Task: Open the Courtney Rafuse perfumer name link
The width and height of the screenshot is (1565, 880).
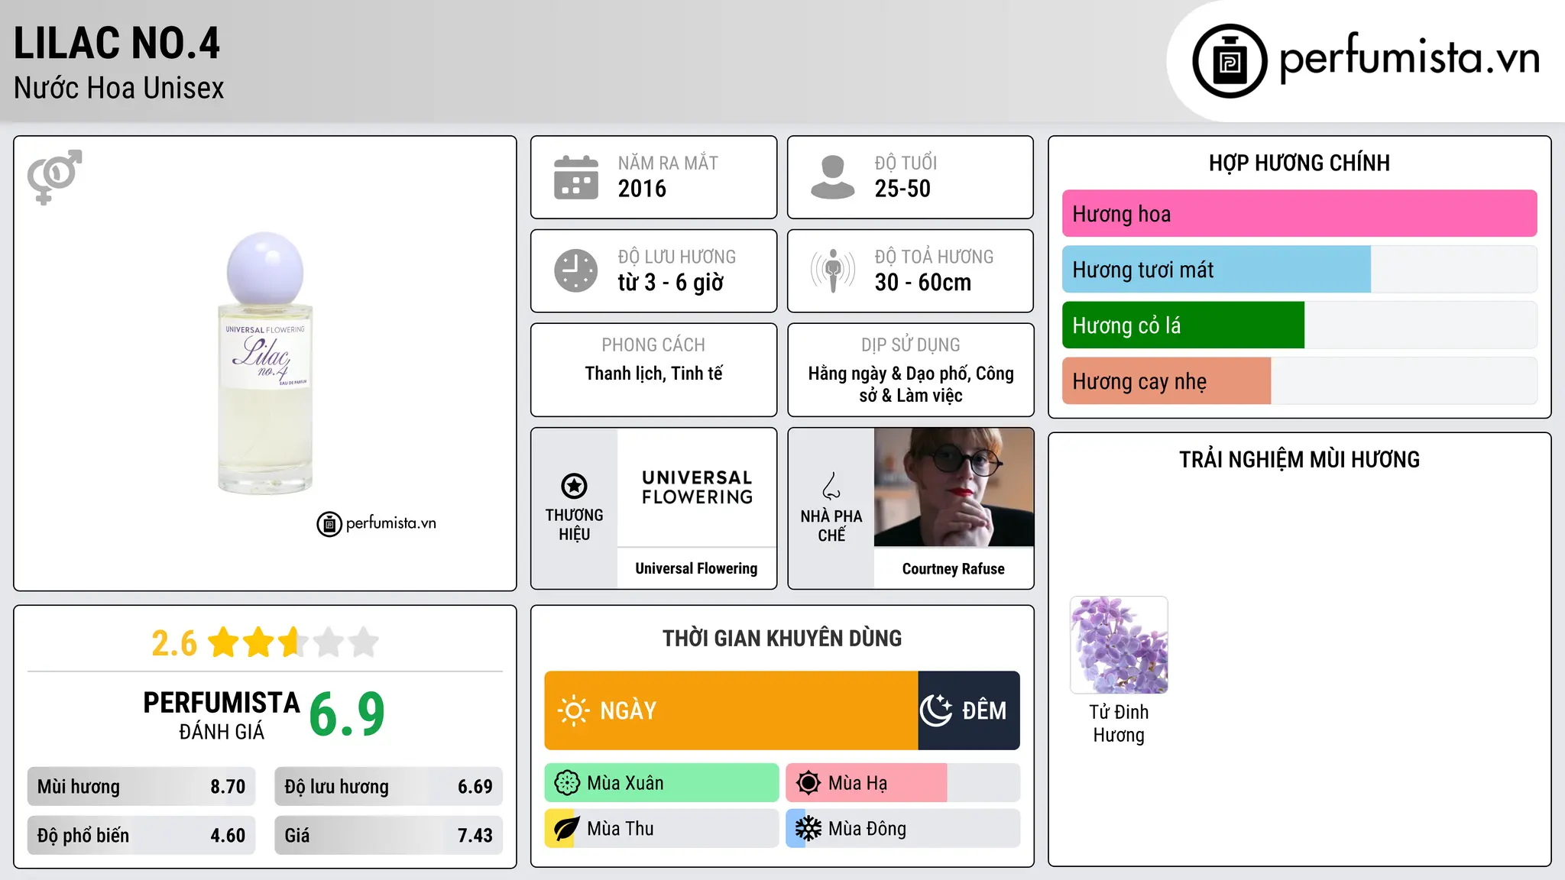Action: pyautogui.click(x=953, y=568)
